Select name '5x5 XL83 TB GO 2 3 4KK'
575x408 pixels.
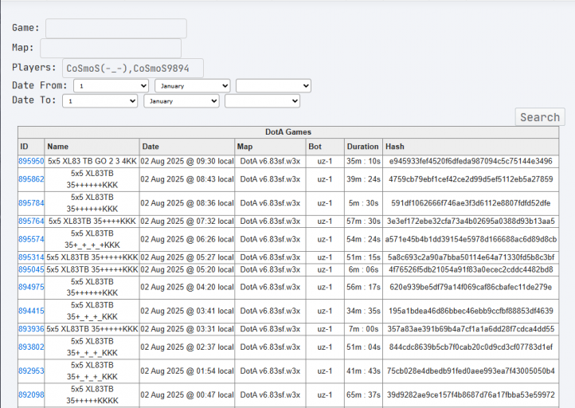pos(92,161)
